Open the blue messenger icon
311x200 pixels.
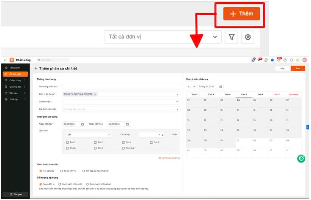click(x=272, y=60)
